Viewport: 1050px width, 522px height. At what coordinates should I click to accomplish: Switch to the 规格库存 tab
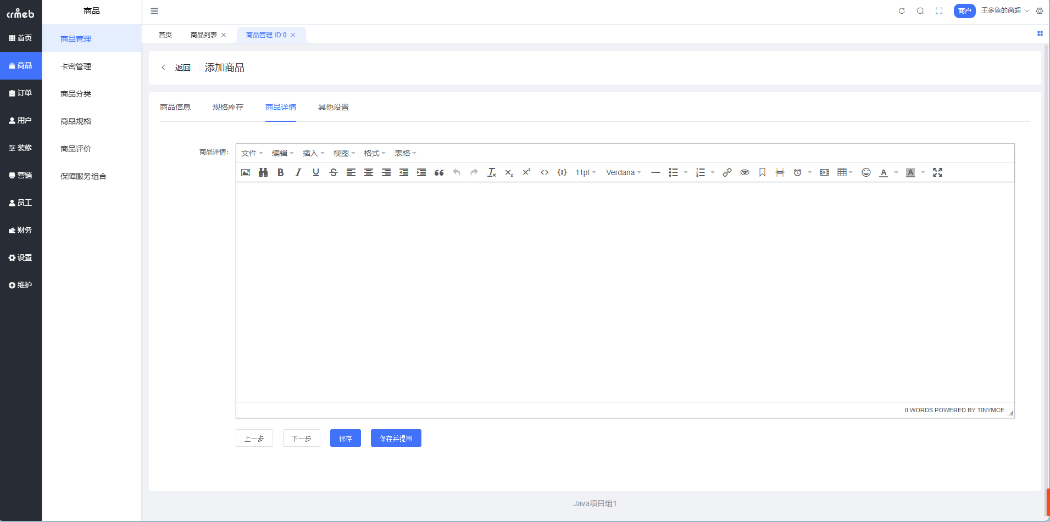(x=228, y=107)
